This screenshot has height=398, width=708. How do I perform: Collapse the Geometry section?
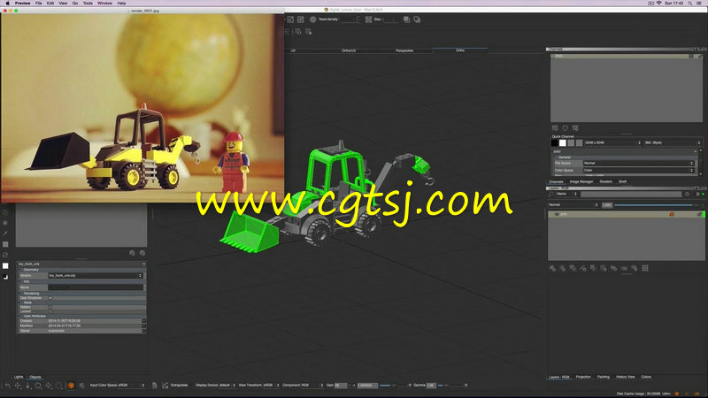coord(20,270)
